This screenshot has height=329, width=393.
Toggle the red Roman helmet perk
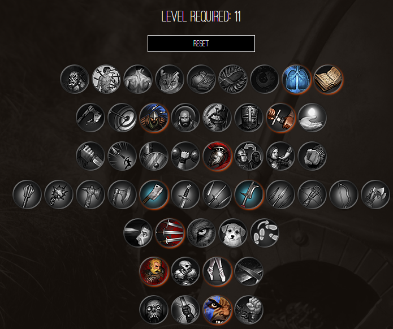click(217, 156)
